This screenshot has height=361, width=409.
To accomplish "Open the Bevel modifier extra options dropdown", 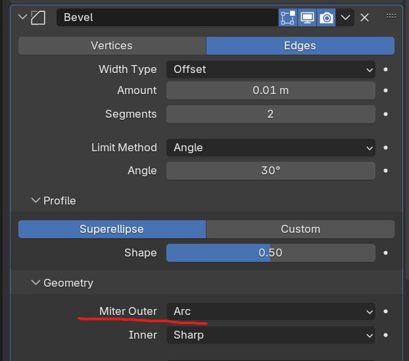I will [346, 18].
